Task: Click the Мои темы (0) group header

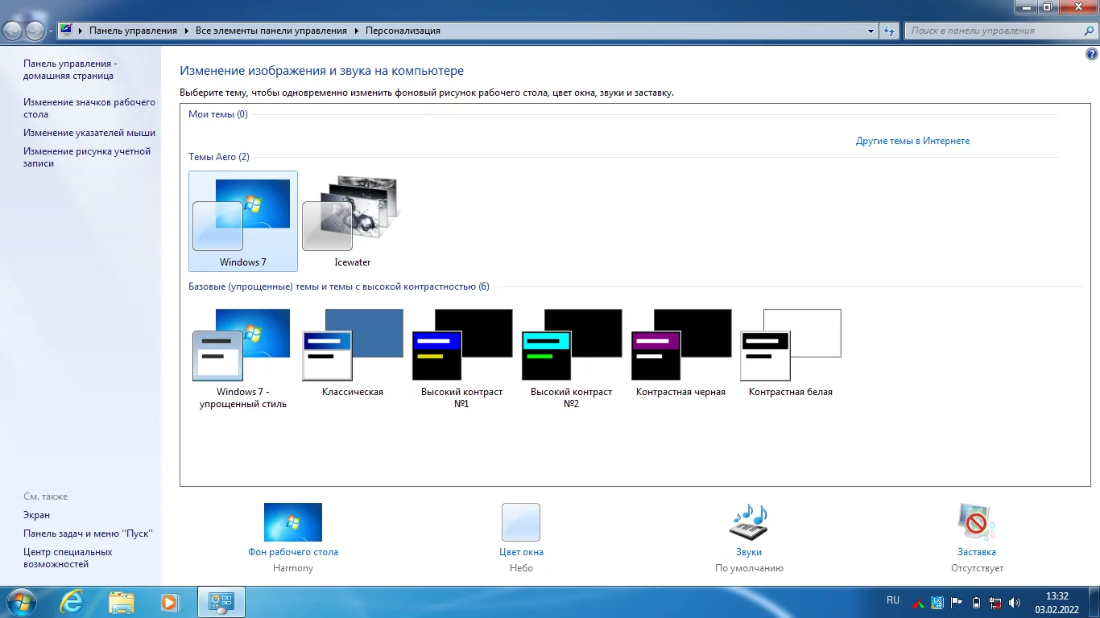Action: [x=218, y=114]
